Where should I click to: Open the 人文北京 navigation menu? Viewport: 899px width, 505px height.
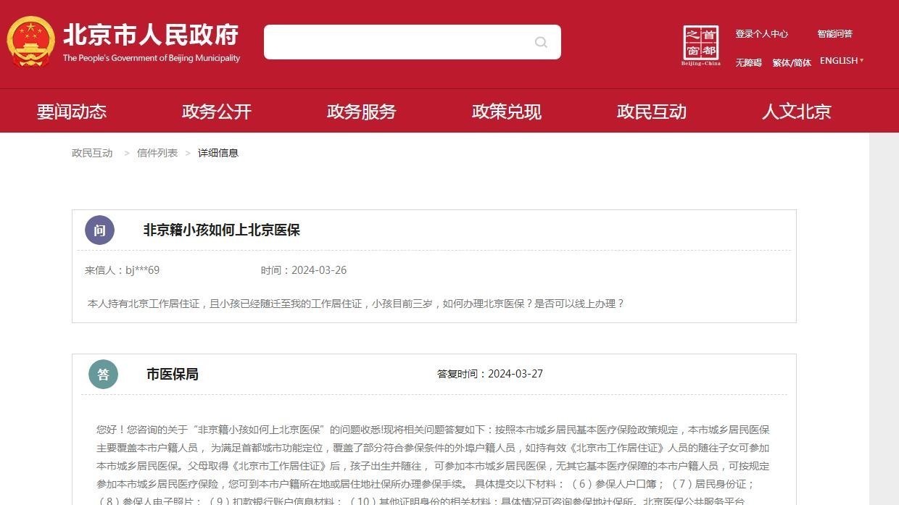click(796, 111)
